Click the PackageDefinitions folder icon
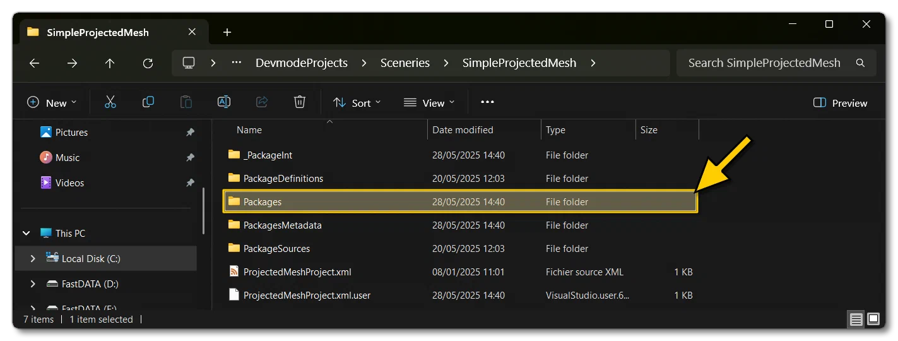This screenshot has width=898, height=341. click(x=234, y=178)
